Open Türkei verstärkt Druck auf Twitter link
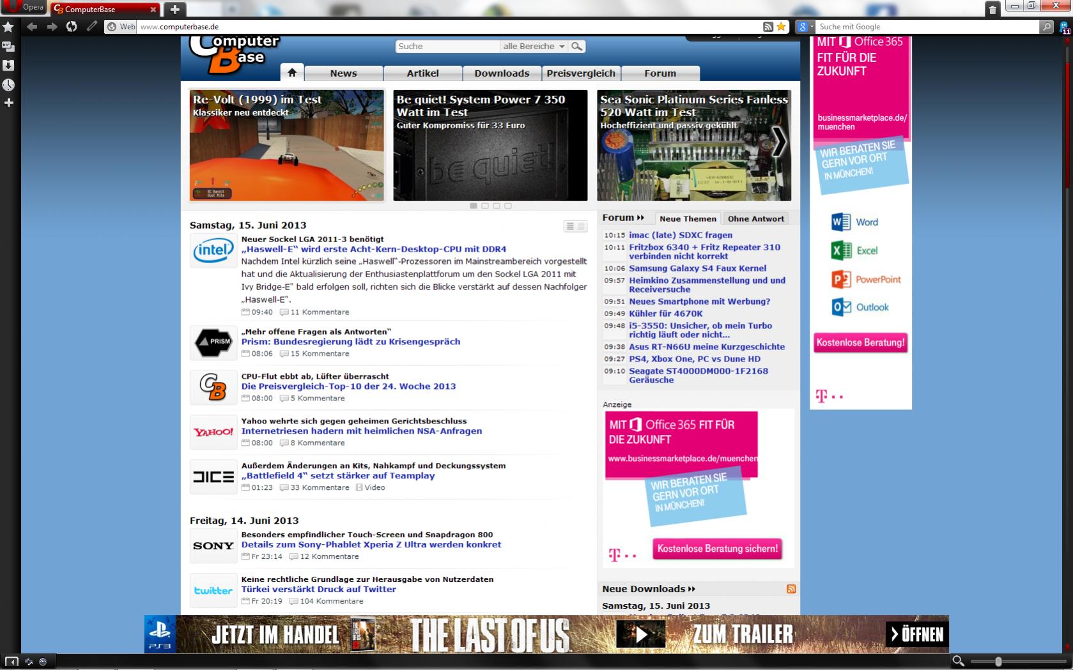Screen dimensions: 1073x670 pos(319,589)
